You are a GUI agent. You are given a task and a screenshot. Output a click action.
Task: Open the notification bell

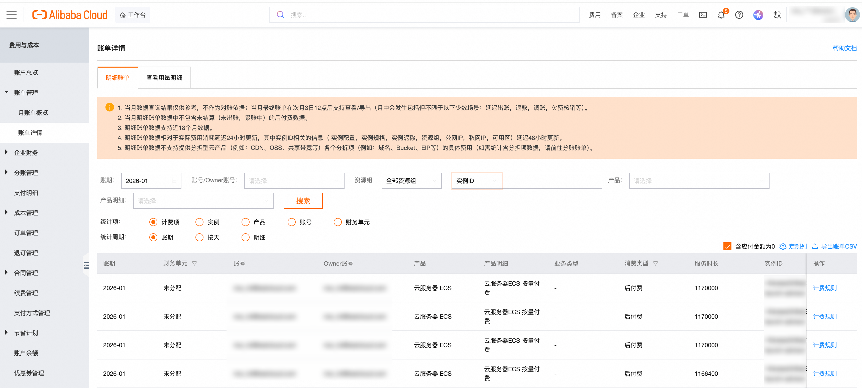721,15
